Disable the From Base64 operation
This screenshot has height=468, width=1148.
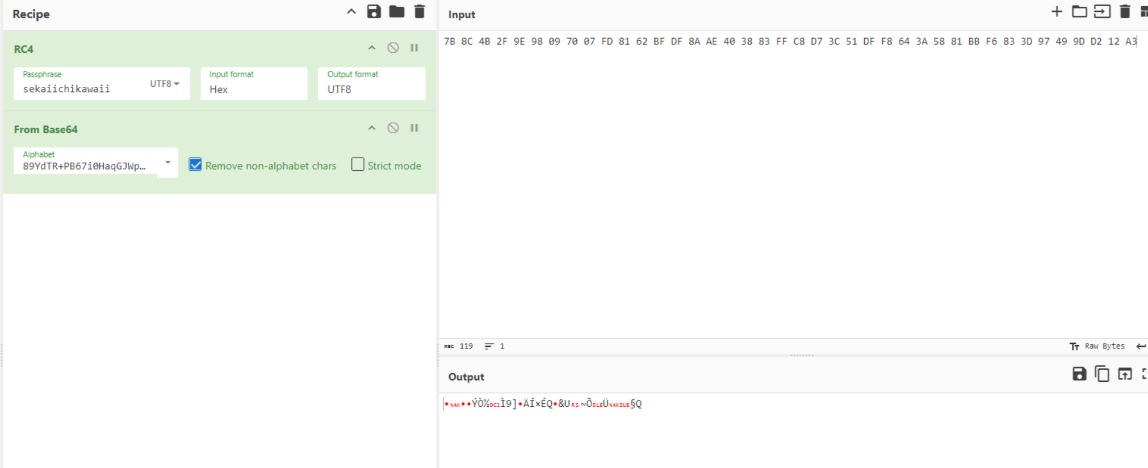[393, 128]
